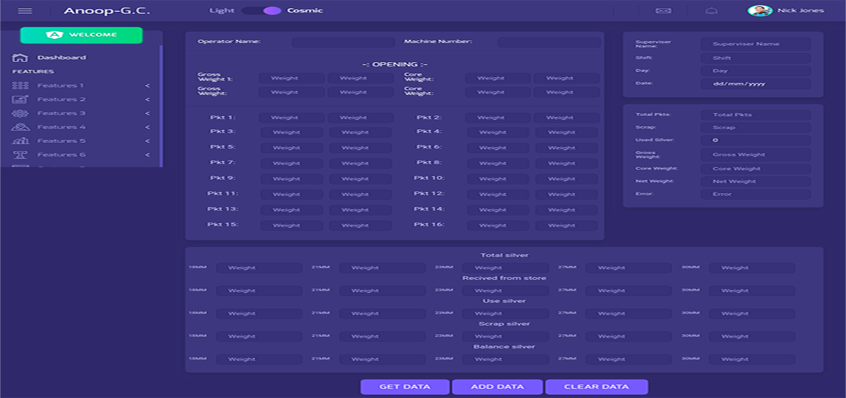The image size is (846, 398).
Task: Click the Date dd/mm/yyyy field
Action: click(755, 83)
